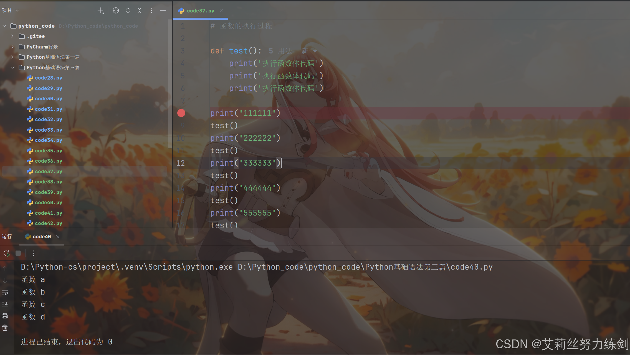Click the print console output icon
This screenshot has height=355, width=630.
pyautogui.click(x=5, y=316)
